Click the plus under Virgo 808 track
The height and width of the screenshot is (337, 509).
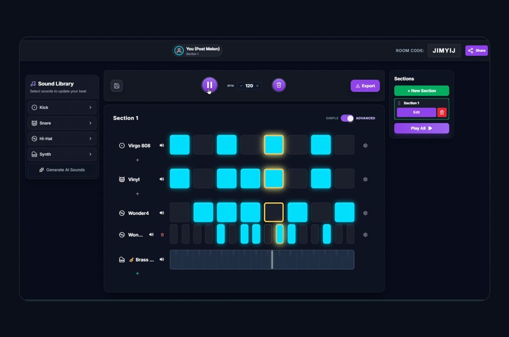(x=137, y=160)
